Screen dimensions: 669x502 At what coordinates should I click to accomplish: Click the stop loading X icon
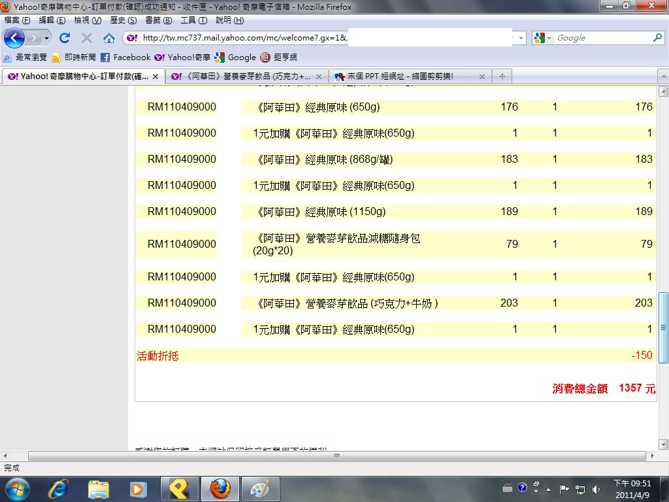87,38
